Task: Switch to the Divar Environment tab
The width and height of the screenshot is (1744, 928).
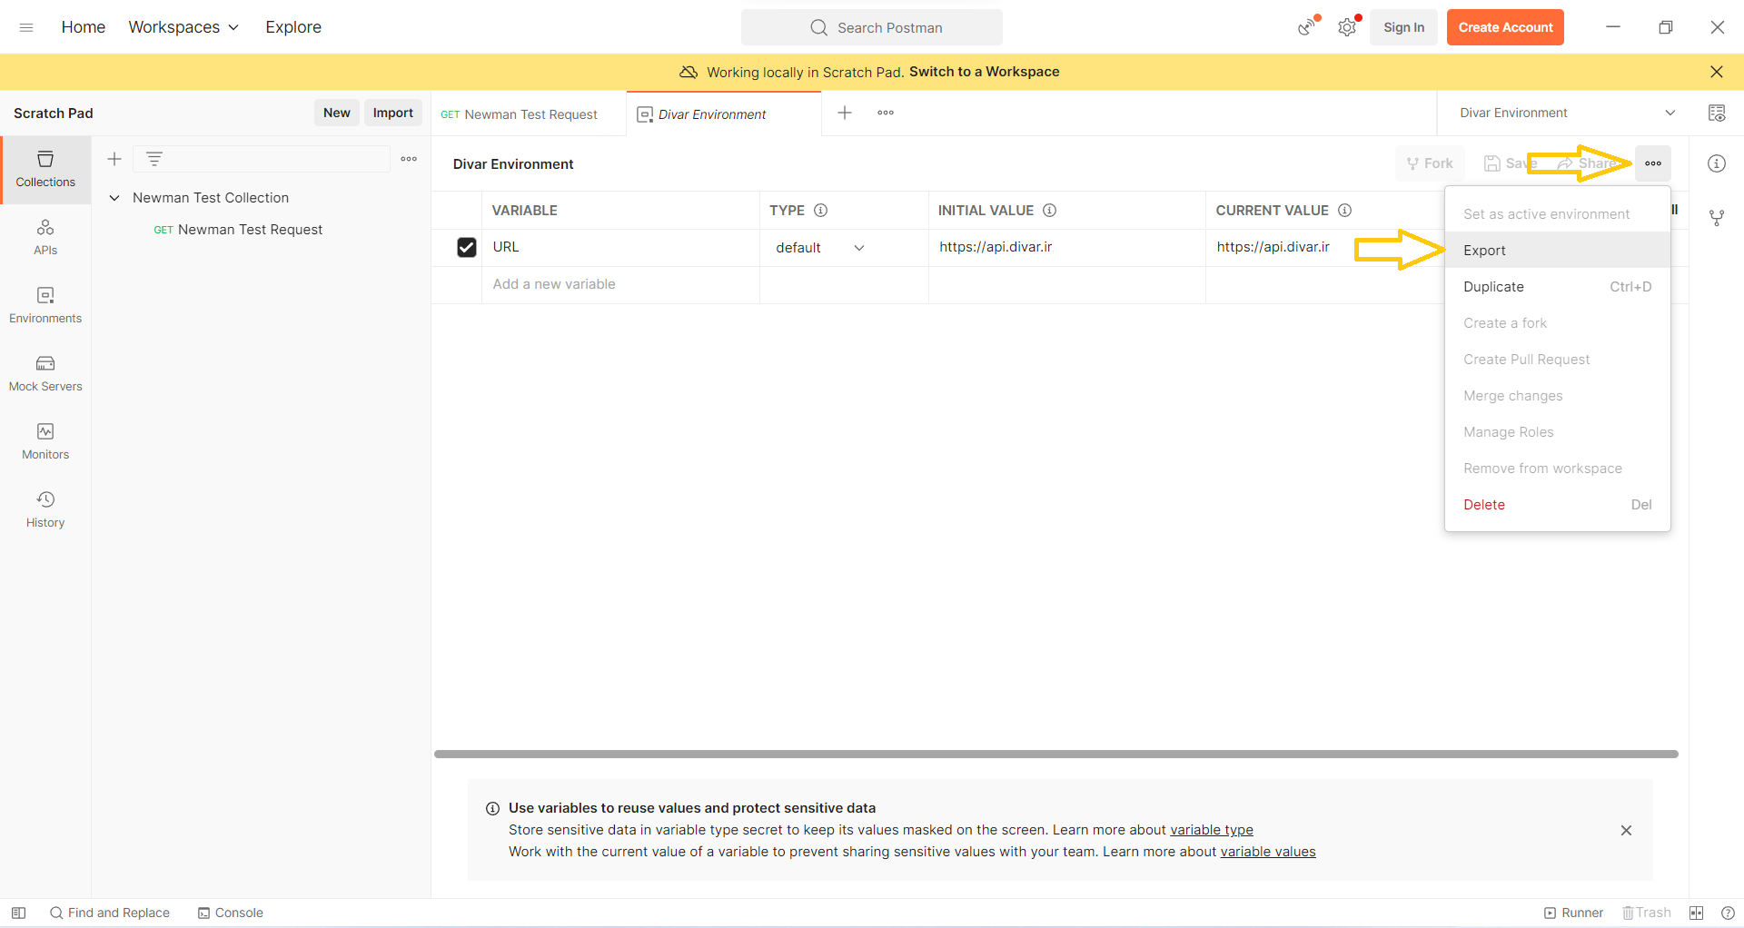Action: click(724, 114)
